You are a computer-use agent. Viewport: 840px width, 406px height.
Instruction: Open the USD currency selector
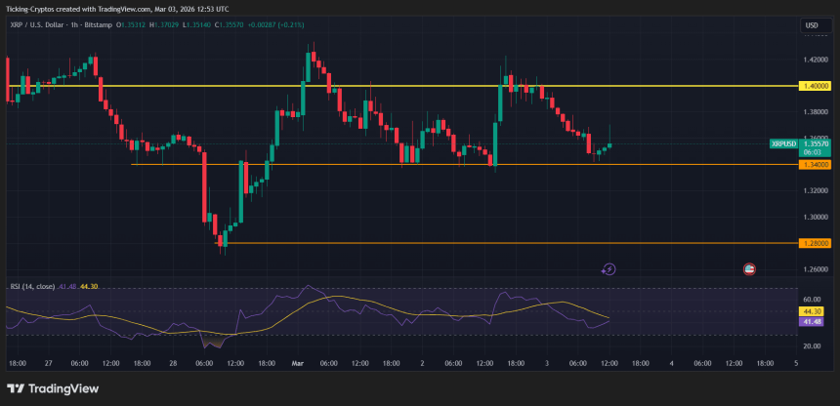pos(812,25)
